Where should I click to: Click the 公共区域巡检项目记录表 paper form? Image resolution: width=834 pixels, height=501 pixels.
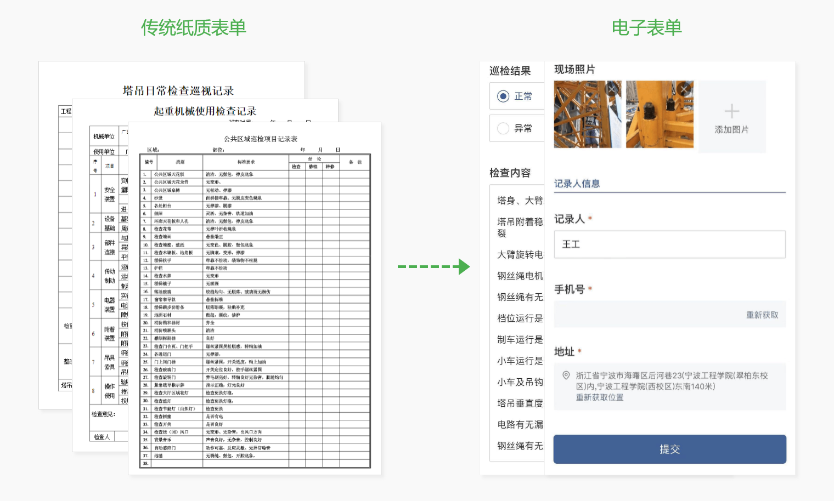pyautogui.click(x=255, y=307)
